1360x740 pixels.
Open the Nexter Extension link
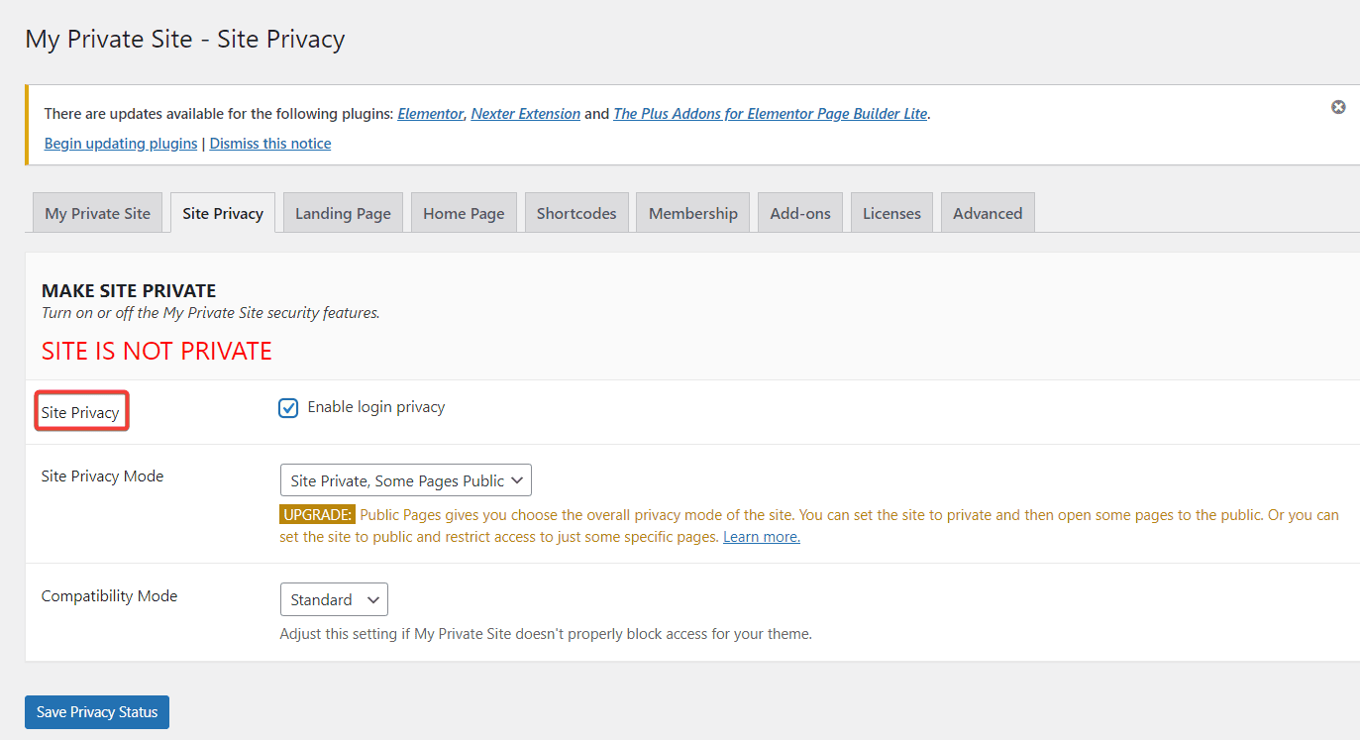pyautogui.click(x=525, y=113)
